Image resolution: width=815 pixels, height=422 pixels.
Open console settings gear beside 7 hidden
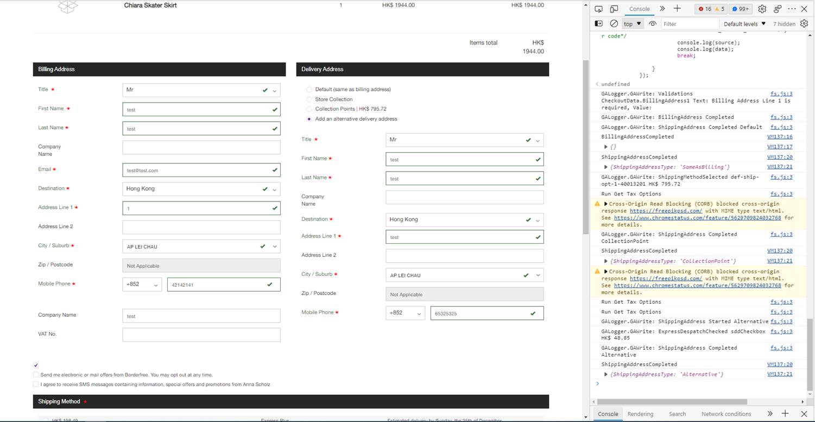[x=804, y=24]
